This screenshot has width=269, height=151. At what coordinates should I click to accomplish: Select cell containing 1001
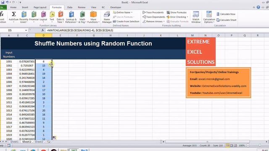[x=9, y=62]
